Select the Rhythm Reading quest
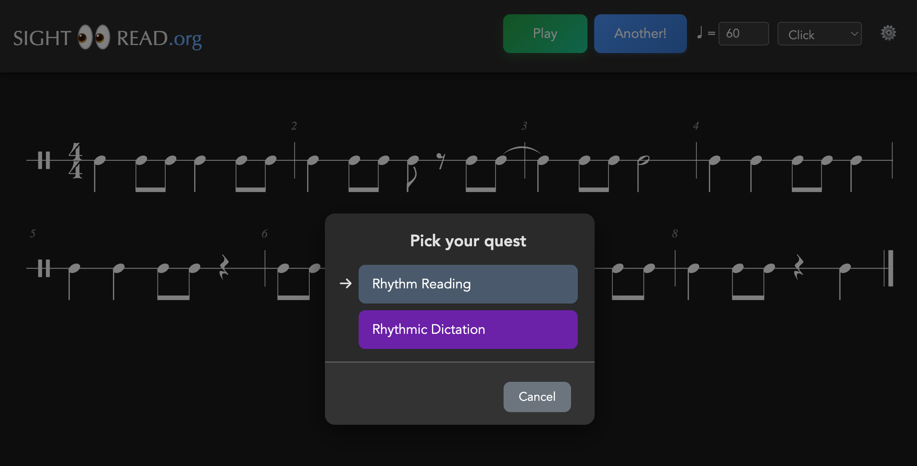This screenshot has height=466, width=917. [468, 284]
